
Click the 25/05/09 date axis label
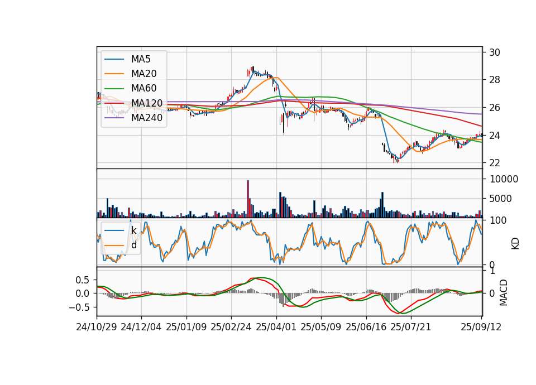point(320,327)
